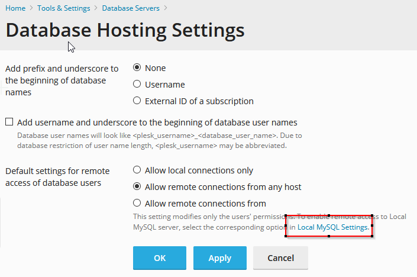Select External ID of a subscription option
The image size is (417, 277).
(137, 101)
